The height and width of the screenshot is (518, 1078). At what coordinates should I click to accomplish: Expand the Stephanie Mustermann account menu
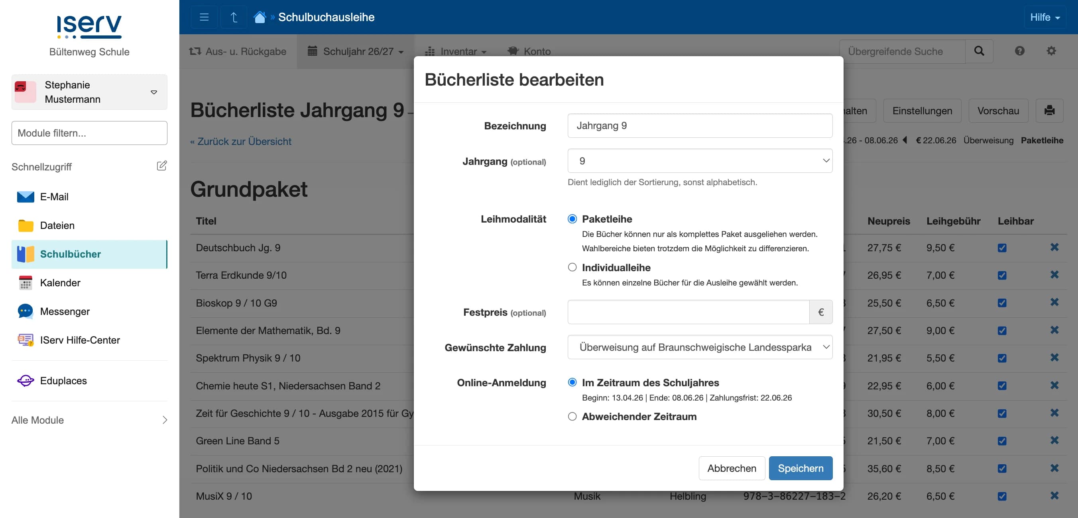click(153, 92)
